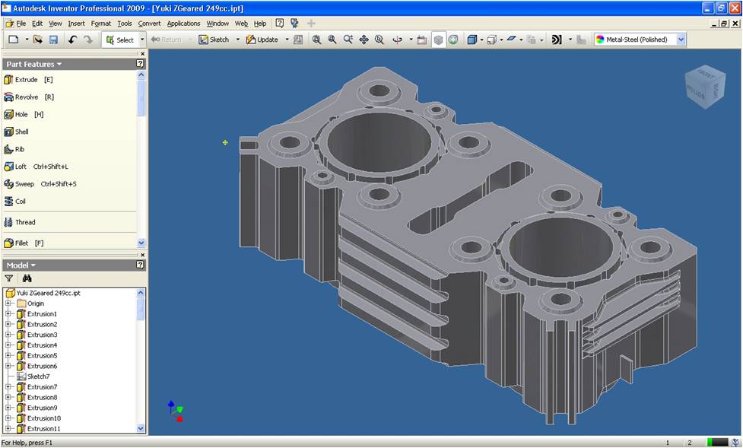The image size is (743, 448).
Task: Choose the Zoom Window magnifier icon
Action: click(332, 40)
